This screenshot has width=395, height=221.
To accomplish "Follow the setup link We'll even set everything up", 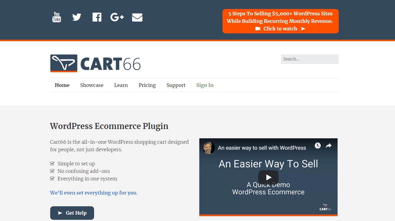I will point(93,193).
